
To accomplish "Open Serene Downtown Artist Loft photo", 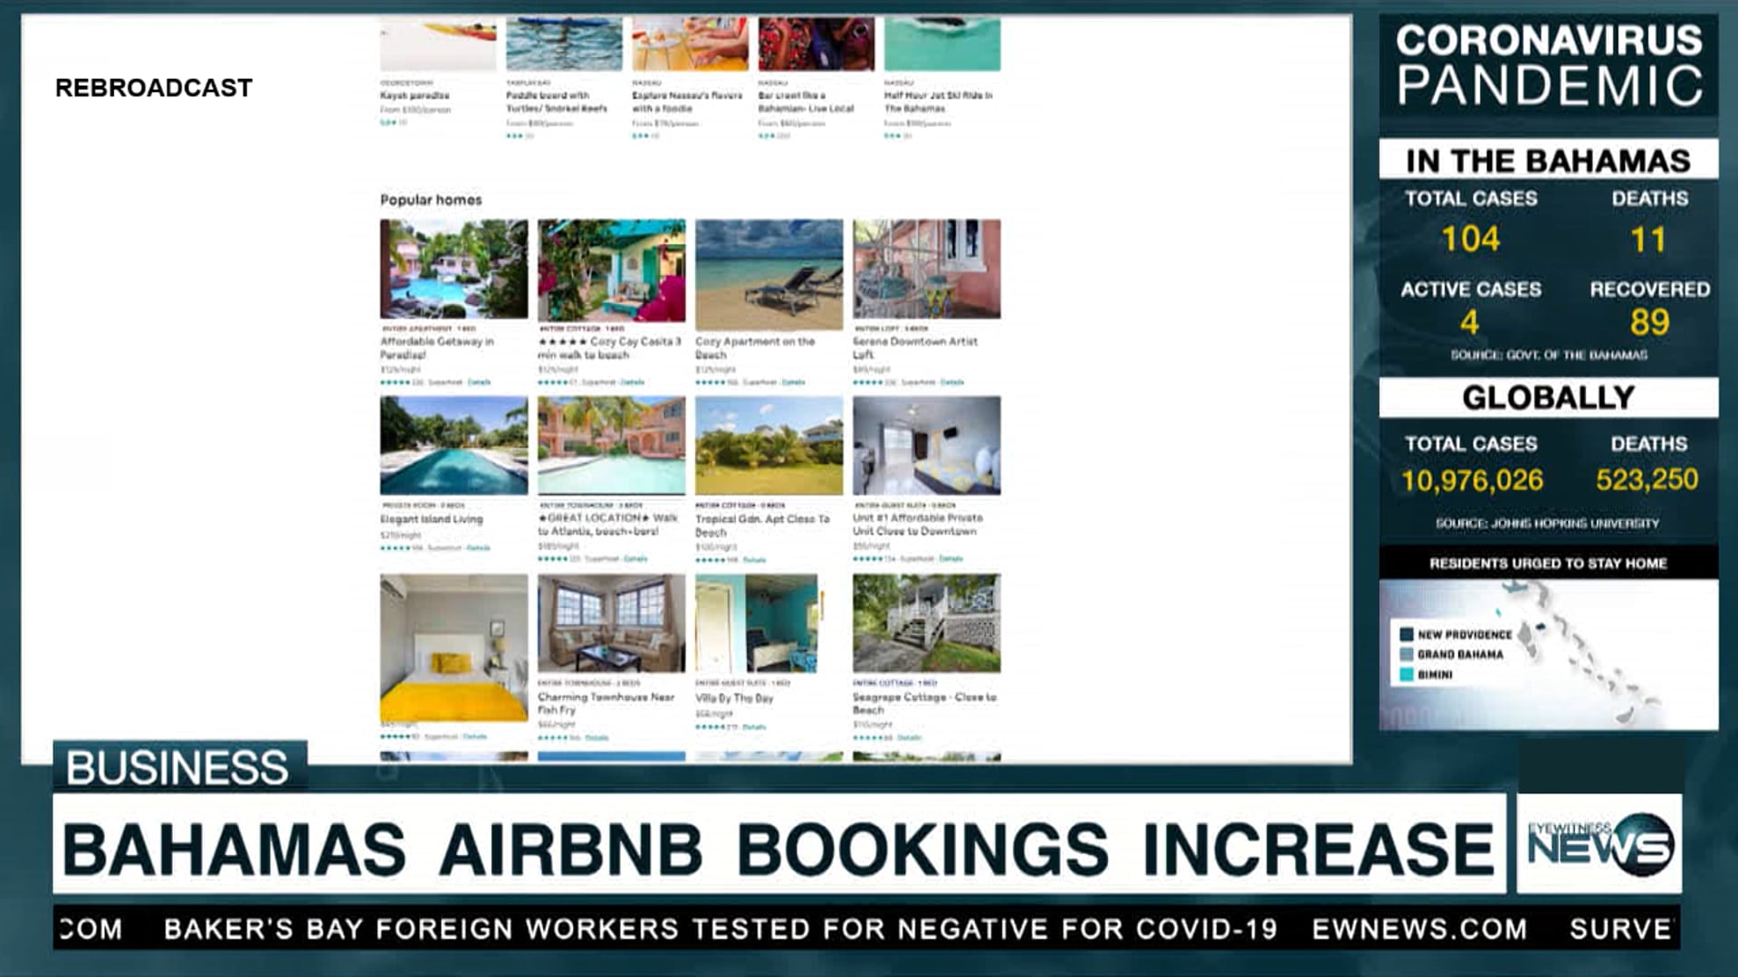I will 926,269.
